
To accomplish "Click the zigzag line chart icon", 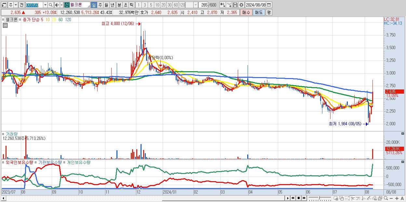I will [x=363, y=198].
